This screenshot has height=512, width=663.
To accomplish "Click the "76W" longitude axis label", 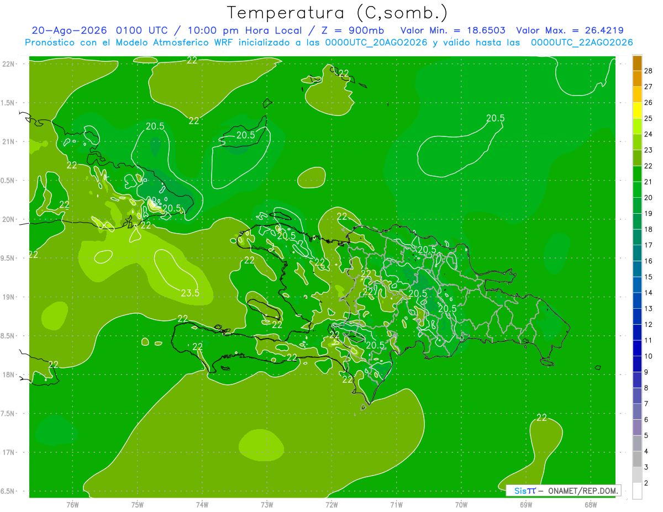I will [72, 504].
